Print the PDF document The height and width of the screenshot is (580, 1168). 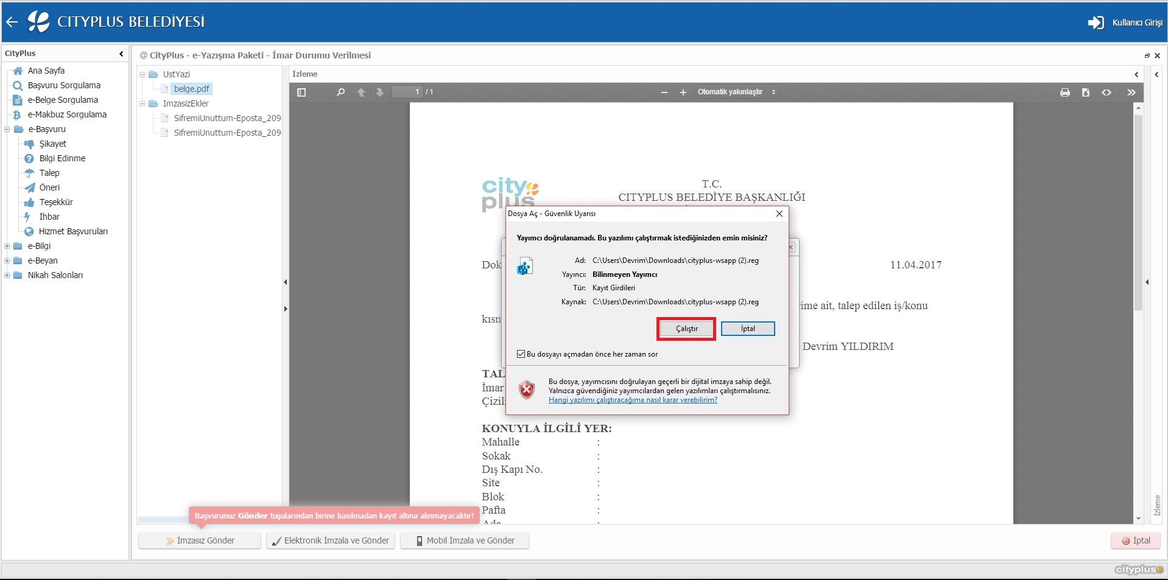(x=1065, y=93)
